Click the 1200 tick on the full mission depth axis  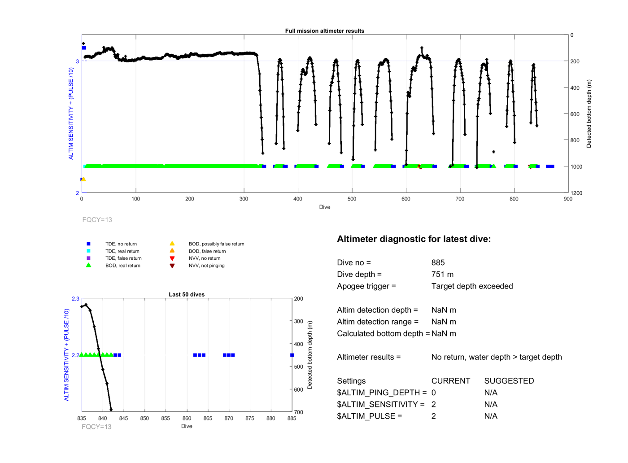point(576,193)
